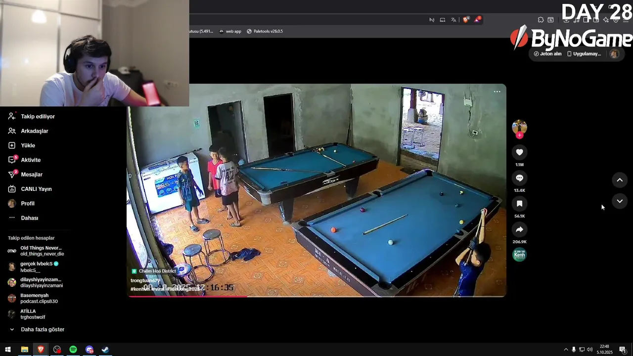633x356 pixels.
Task: Open the spinning sound disc icon
Action: click(519, 255)
